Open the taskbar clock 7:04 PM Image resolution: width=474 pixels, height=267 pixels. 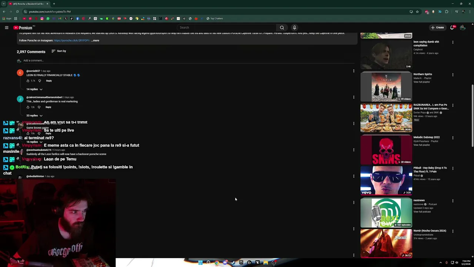click(x=466, y=263)
